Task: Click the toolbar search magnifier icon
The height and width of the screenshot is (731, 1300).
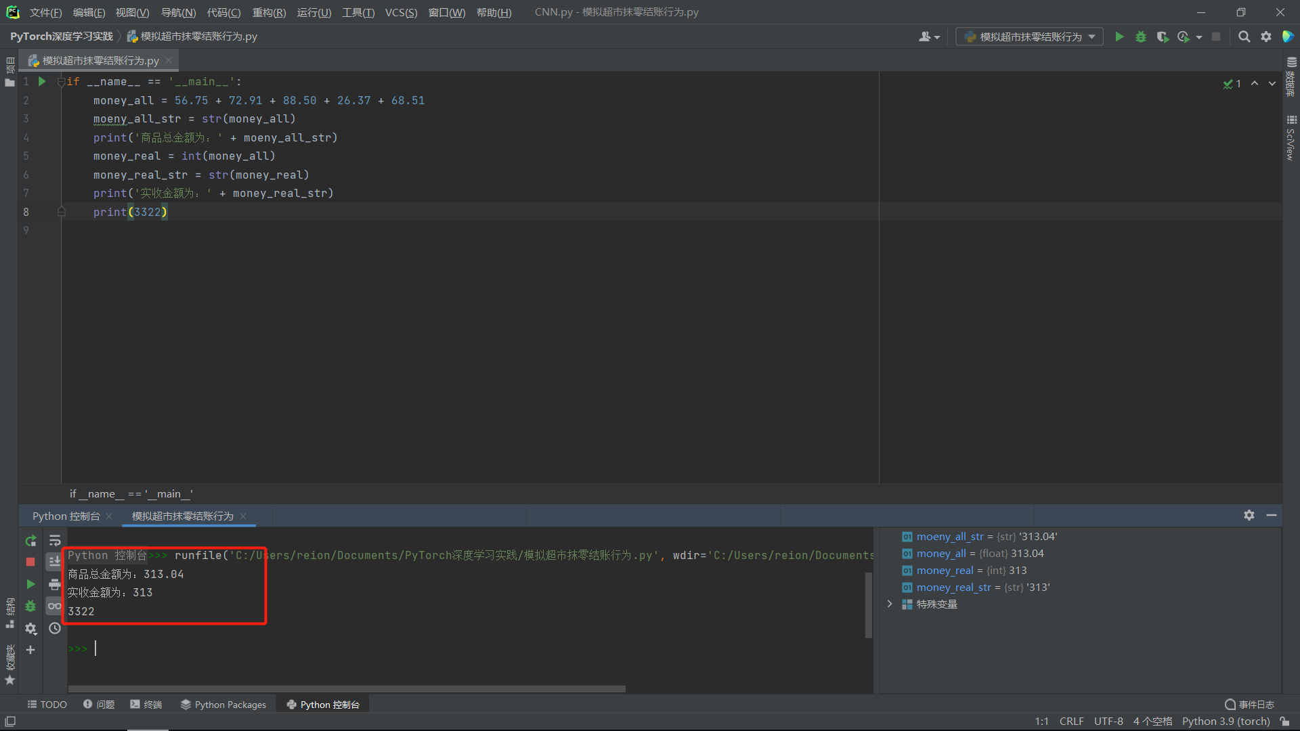Action: pyautogui.click(x=1244, y=37)
